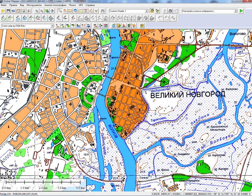Select the Pan hand grab tool
Viewport: 252px width, 196px height.
pyautogui.click(x=65, y=11)
